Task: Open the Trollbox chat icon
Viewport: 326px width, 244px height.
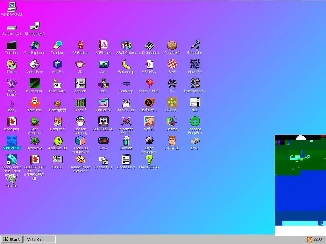Action: (x=57, y=45)
